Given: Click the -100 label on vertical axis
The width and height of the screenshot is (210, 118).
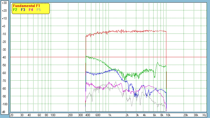Looking at the screenshot, I should coord(4,104).
